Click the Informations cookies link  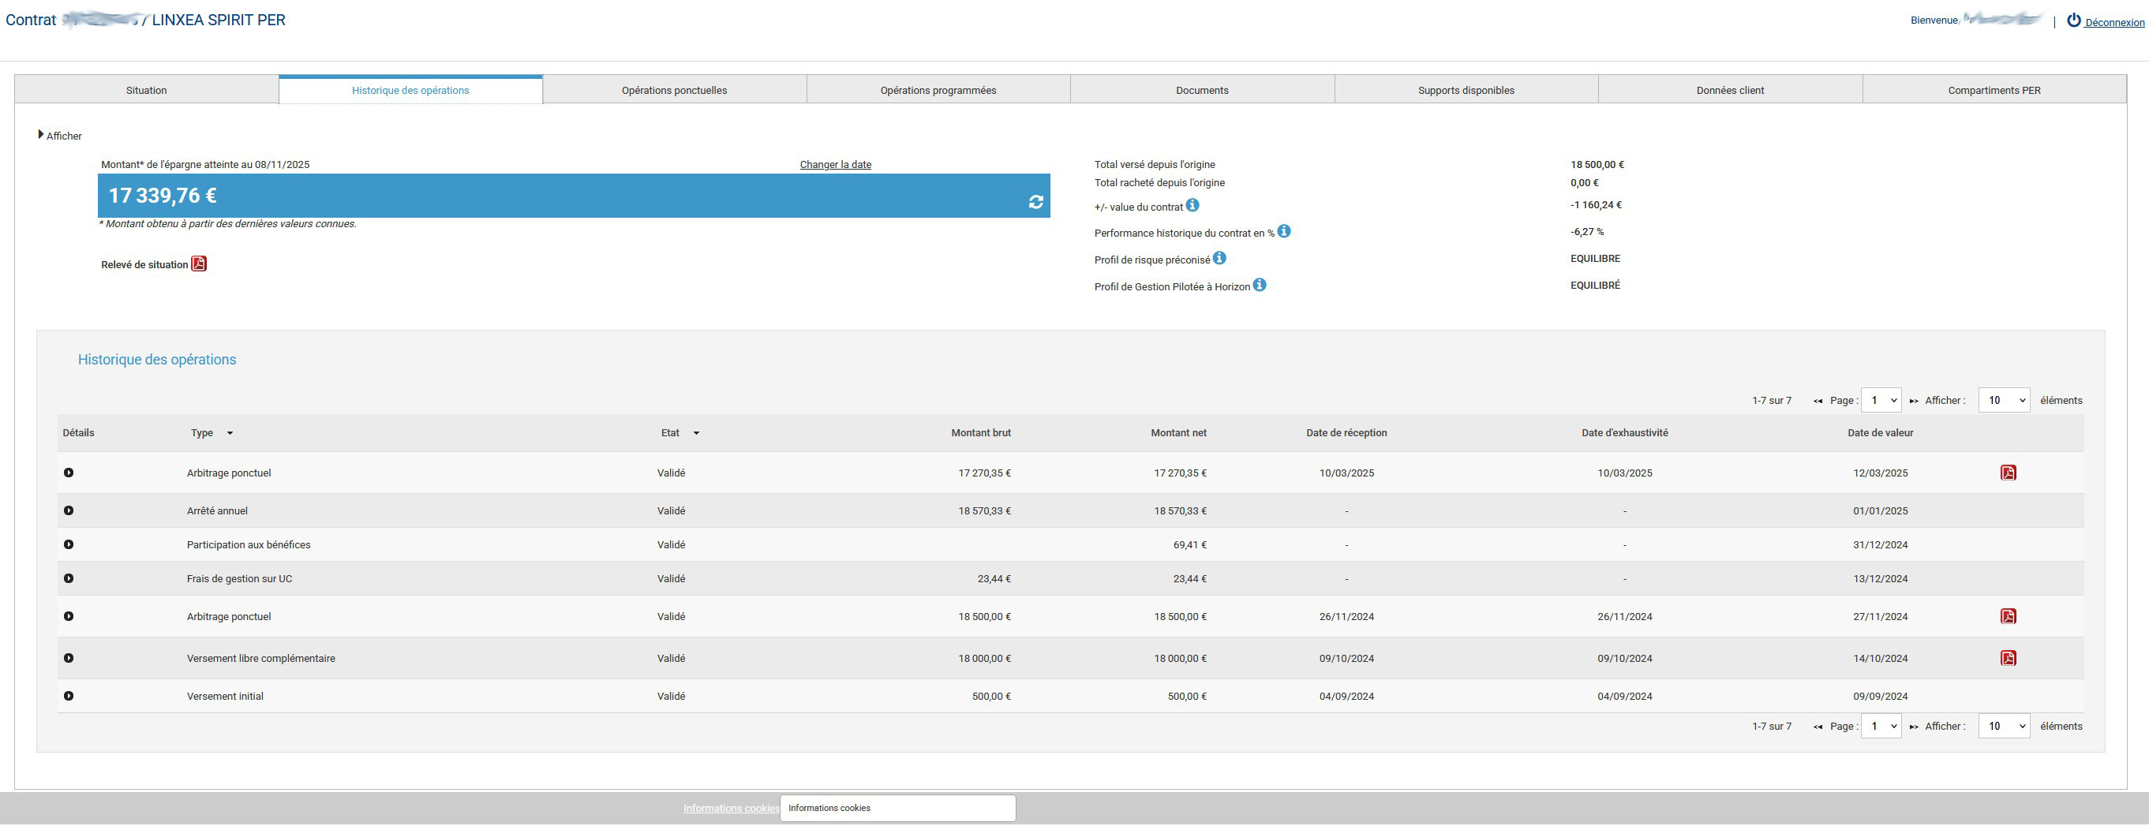(731, 808)
